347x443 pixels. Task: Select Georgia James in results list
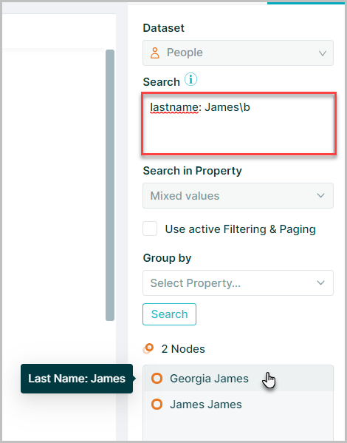(238, 379)
